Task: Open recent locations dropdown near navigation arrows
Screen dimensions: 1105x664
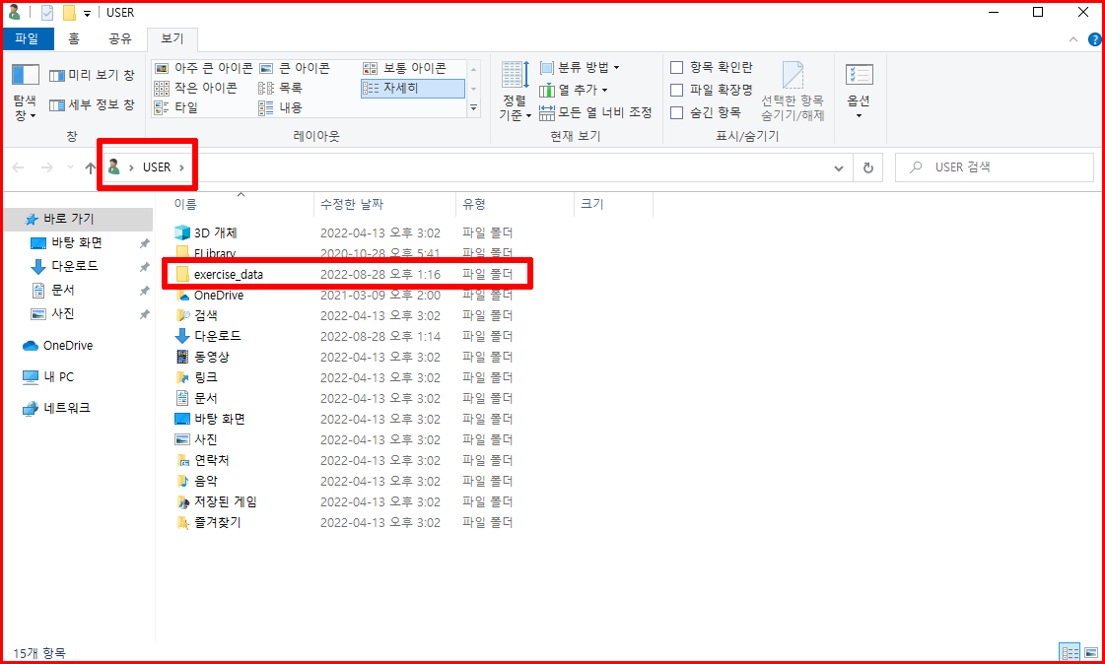Action: coord(69,168)
